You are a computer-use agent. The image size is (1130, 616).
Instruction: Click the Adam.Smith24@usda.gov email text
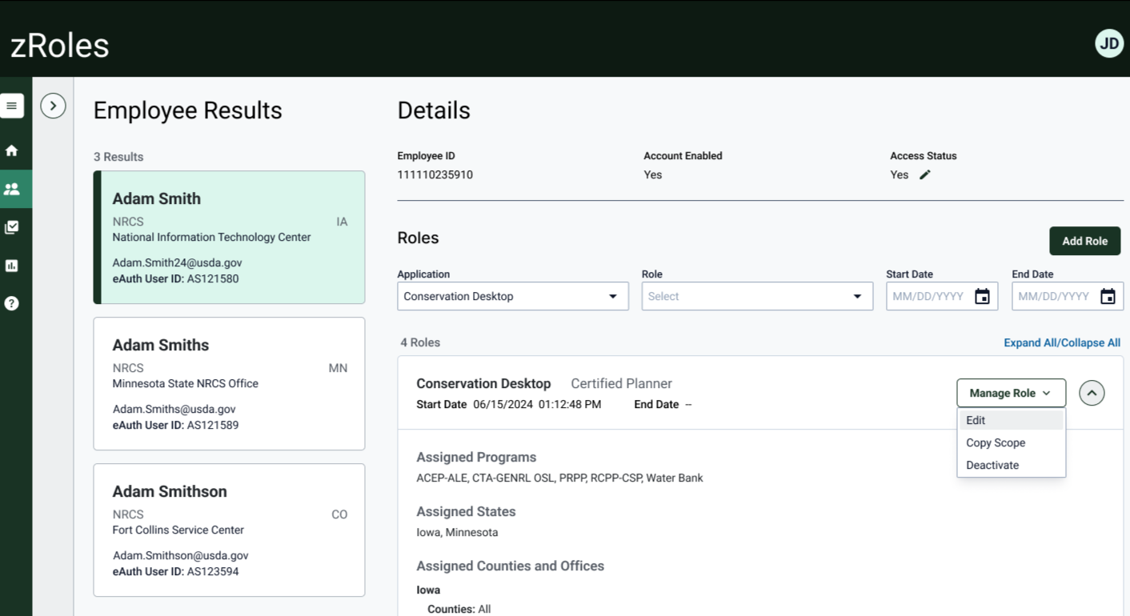177,262
